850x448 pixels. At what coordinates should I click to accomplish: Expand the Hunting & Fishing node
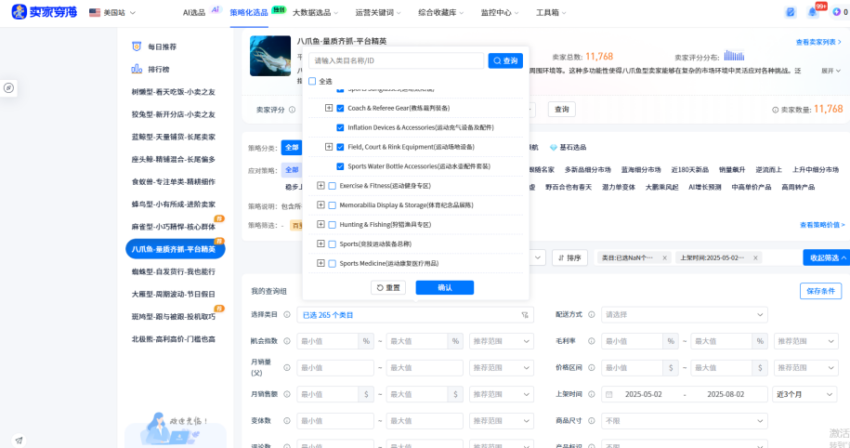tap(320, 224)
